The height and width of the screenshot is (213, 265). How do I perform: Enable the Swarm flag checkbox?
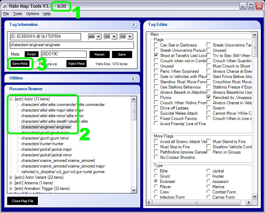209,108
